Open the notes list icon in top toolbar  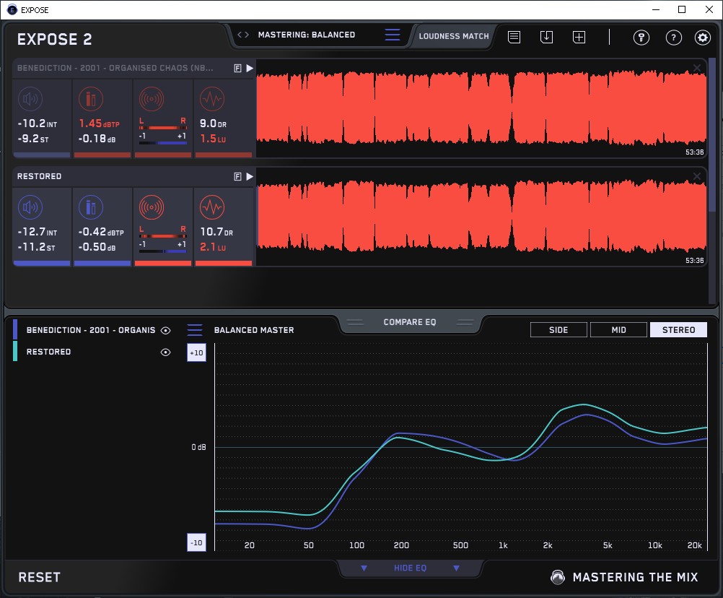click(x=514, y=37)
